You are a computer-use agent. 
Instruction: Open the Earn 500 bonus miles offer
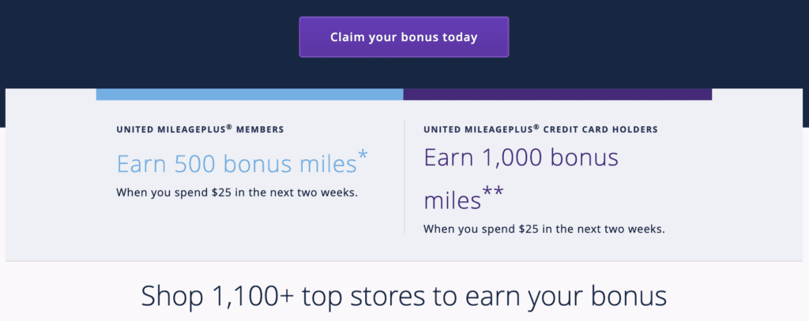[236, 163]
